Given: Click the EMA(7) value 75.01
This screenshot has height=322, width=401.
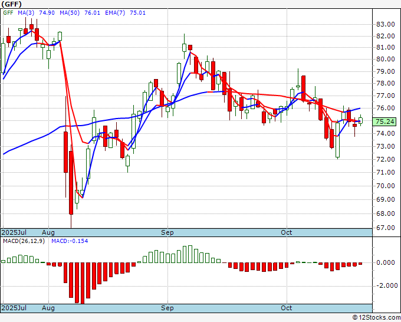Looking at the screenshot, I should point(137,13).
